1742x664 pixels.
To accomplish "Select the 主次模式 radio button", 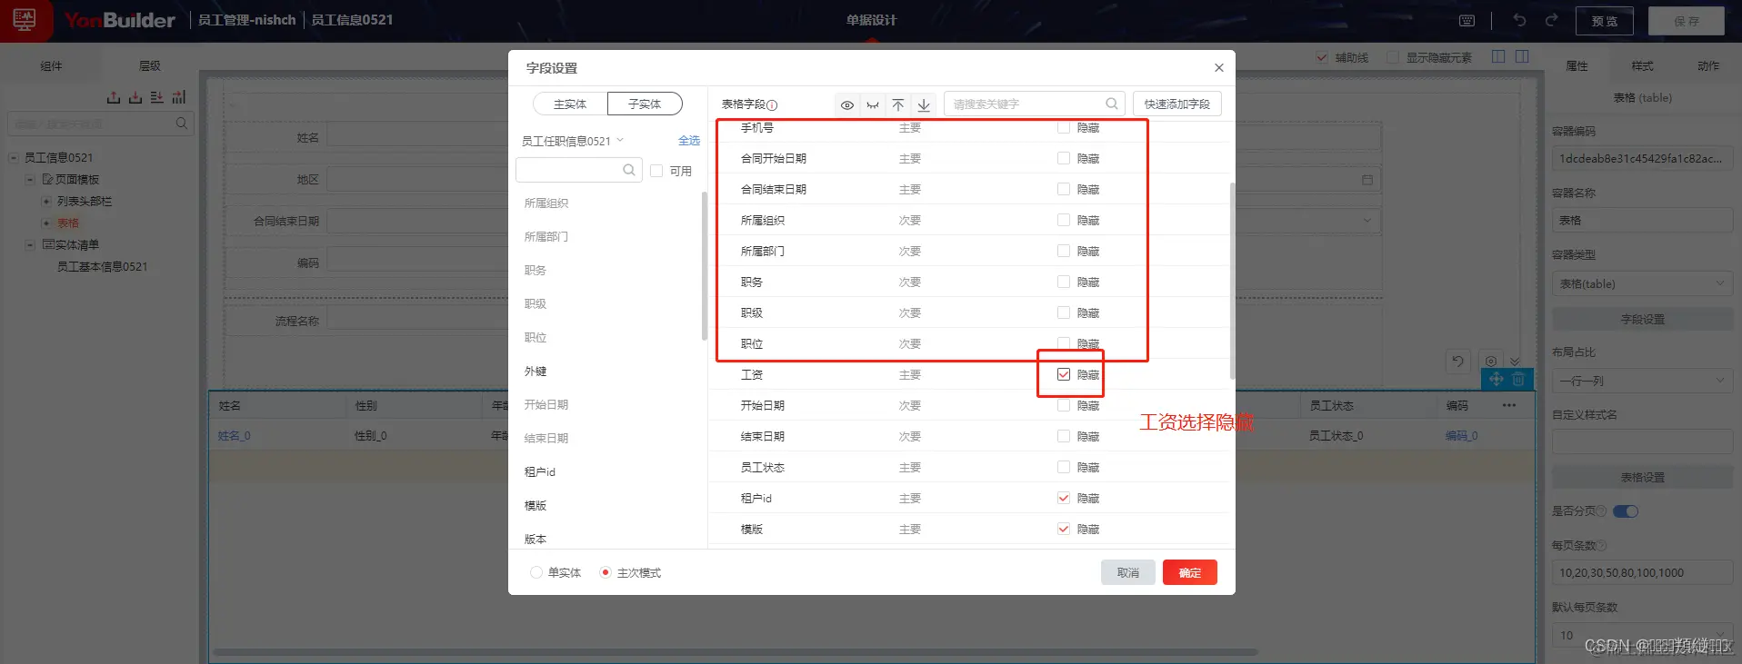I will 606,572.
